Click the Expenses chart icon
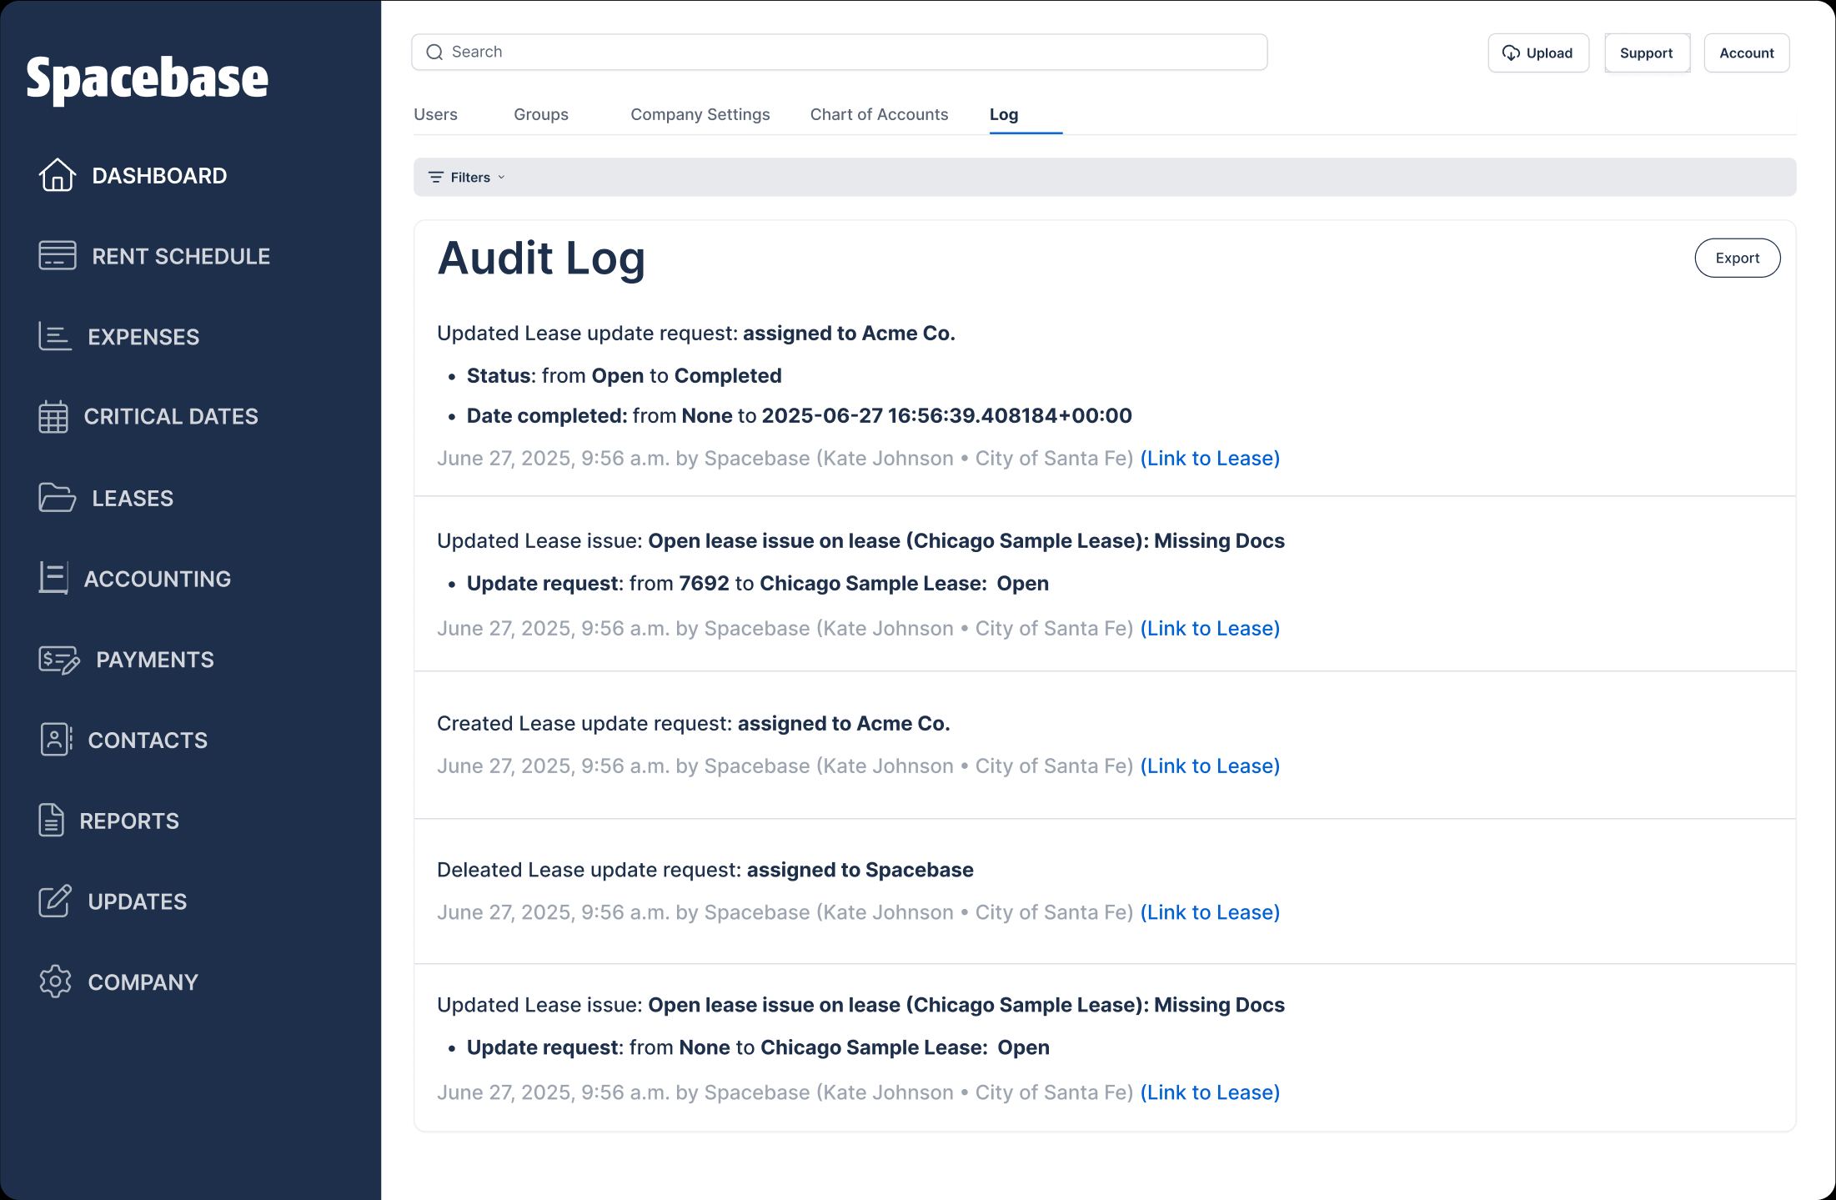The width and height of the screenshot is (1836, 1200). (x=55, y=337)
